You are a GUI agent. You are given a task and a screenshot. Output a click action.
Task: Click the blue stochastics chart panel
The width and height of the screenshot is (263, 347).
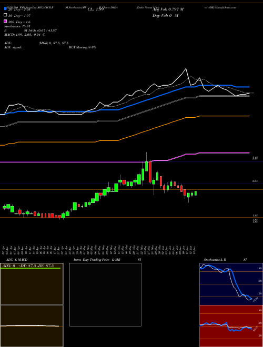(231, 284)
